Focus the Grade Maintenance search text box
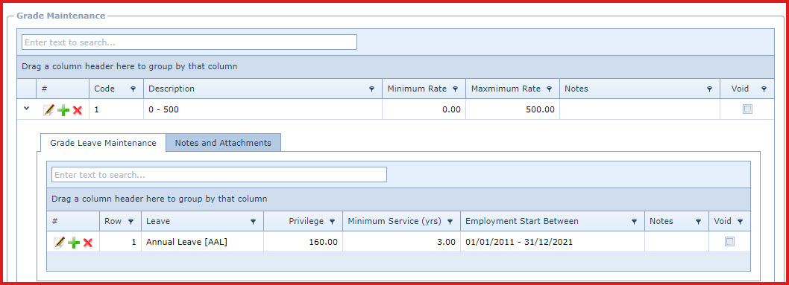 pyautogui.click(x=189, y=42)
